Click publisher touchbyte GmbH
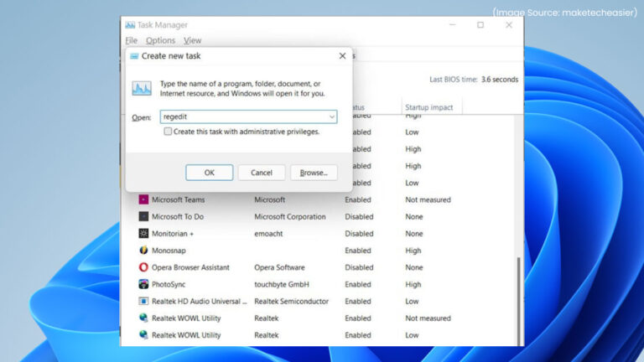The width and height of the screenshot is (644, 362). [x=282, y=284]
